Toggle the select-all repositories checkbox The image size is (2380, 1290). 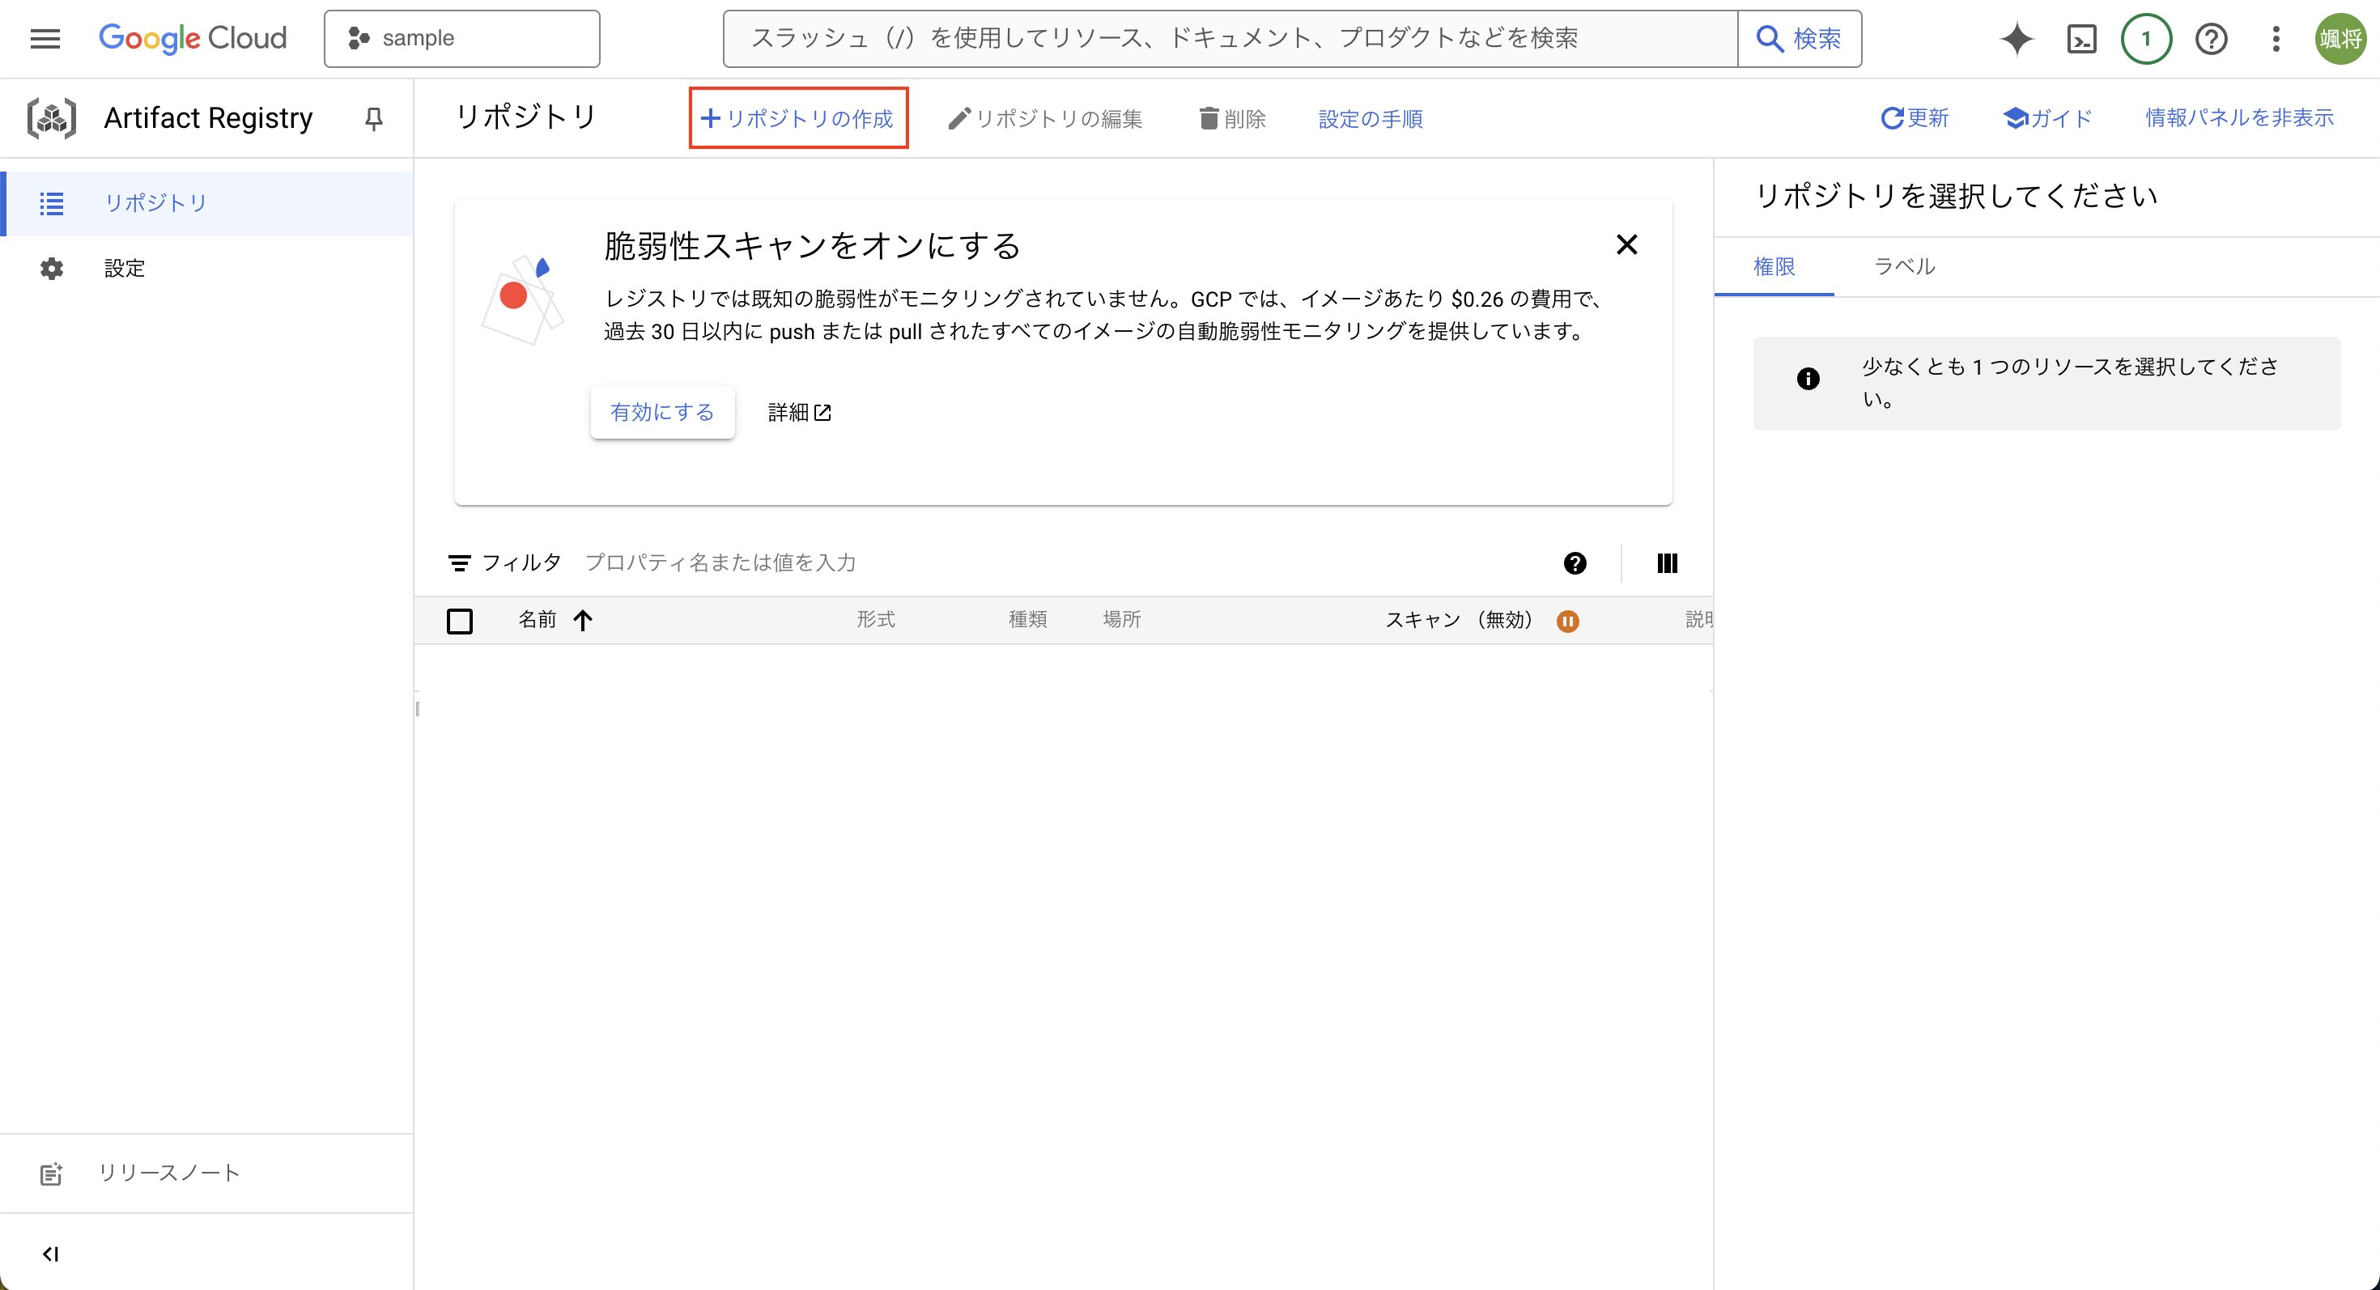459,621
